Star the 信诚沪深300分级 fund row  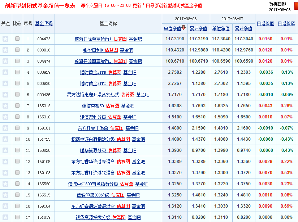[x=5, y=195]
